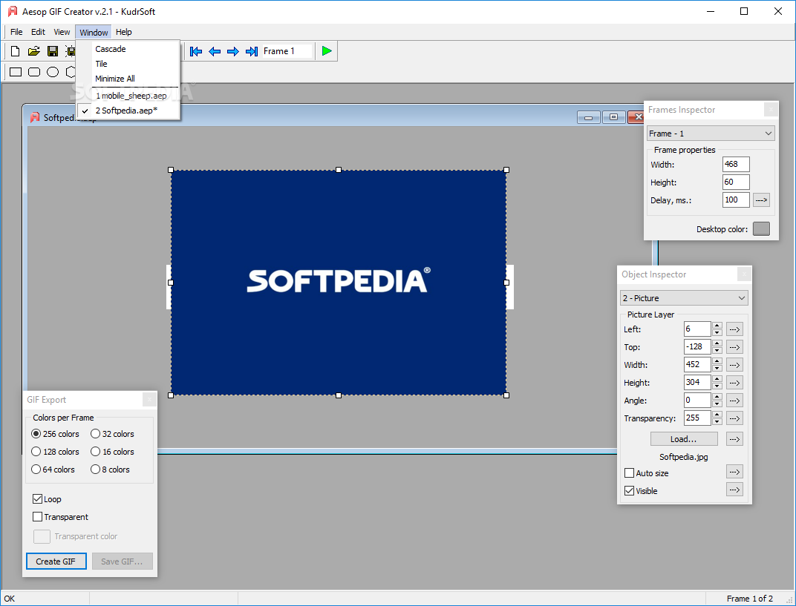This screenshot has height=606, width=796.
Task: Enable the Transparent checkbox
Action: pyautogui.click(x=60, y=517)
